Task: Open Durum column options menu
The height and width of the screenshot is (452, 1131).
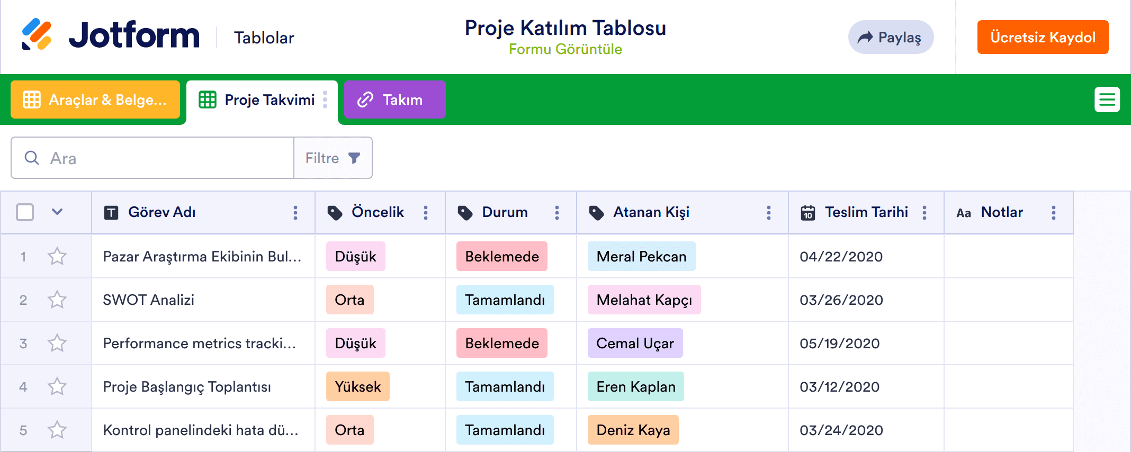Action: tap(557, 213)
